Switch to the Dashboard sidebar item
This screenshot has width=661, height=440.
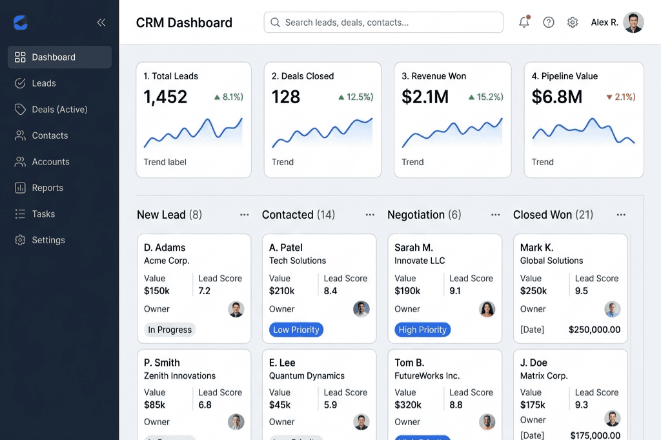pos(19,57)
